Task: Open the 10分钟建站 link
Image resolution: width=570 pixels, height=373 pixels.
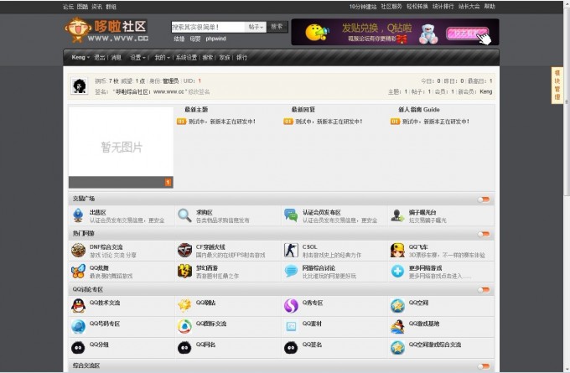Action: pyautogui.click(x=363, y=7)
